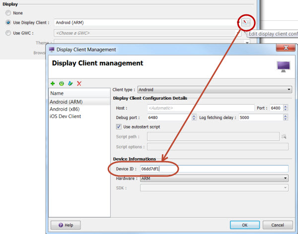
Task: Click the Cancel button
Action: [278, 225]
